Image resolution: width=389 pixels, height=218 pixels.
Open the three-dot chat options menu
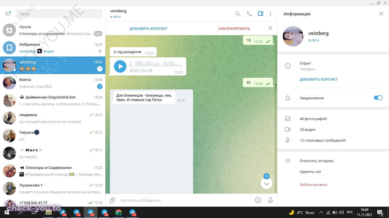click(x=271, y=14)
